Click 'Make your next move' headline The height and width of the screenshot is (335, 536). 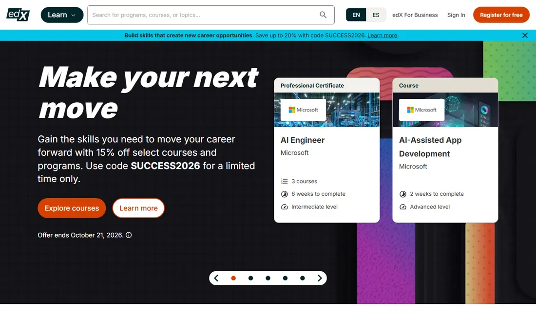(148, 93)
